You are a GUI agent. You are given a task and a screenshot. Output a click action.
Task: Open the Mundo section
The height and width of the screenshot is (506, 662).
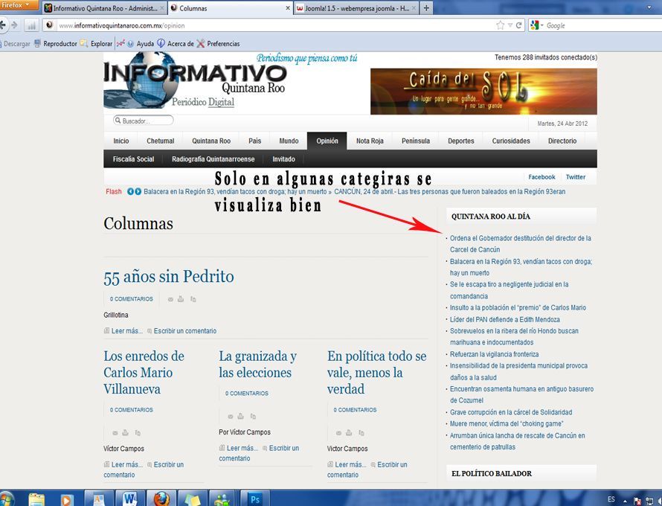[289, 141]
